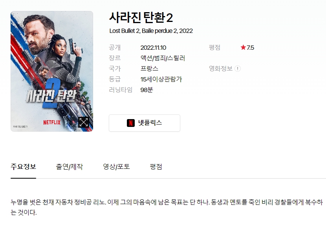326x237 pixels.
Task: Click the red star rating icon
Action: (x=243, y=47)
